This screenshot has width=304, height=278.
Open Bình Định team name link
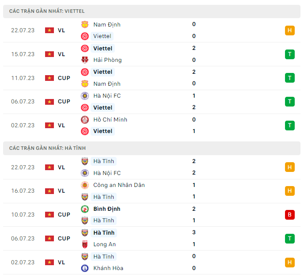(x=106, y=209)
